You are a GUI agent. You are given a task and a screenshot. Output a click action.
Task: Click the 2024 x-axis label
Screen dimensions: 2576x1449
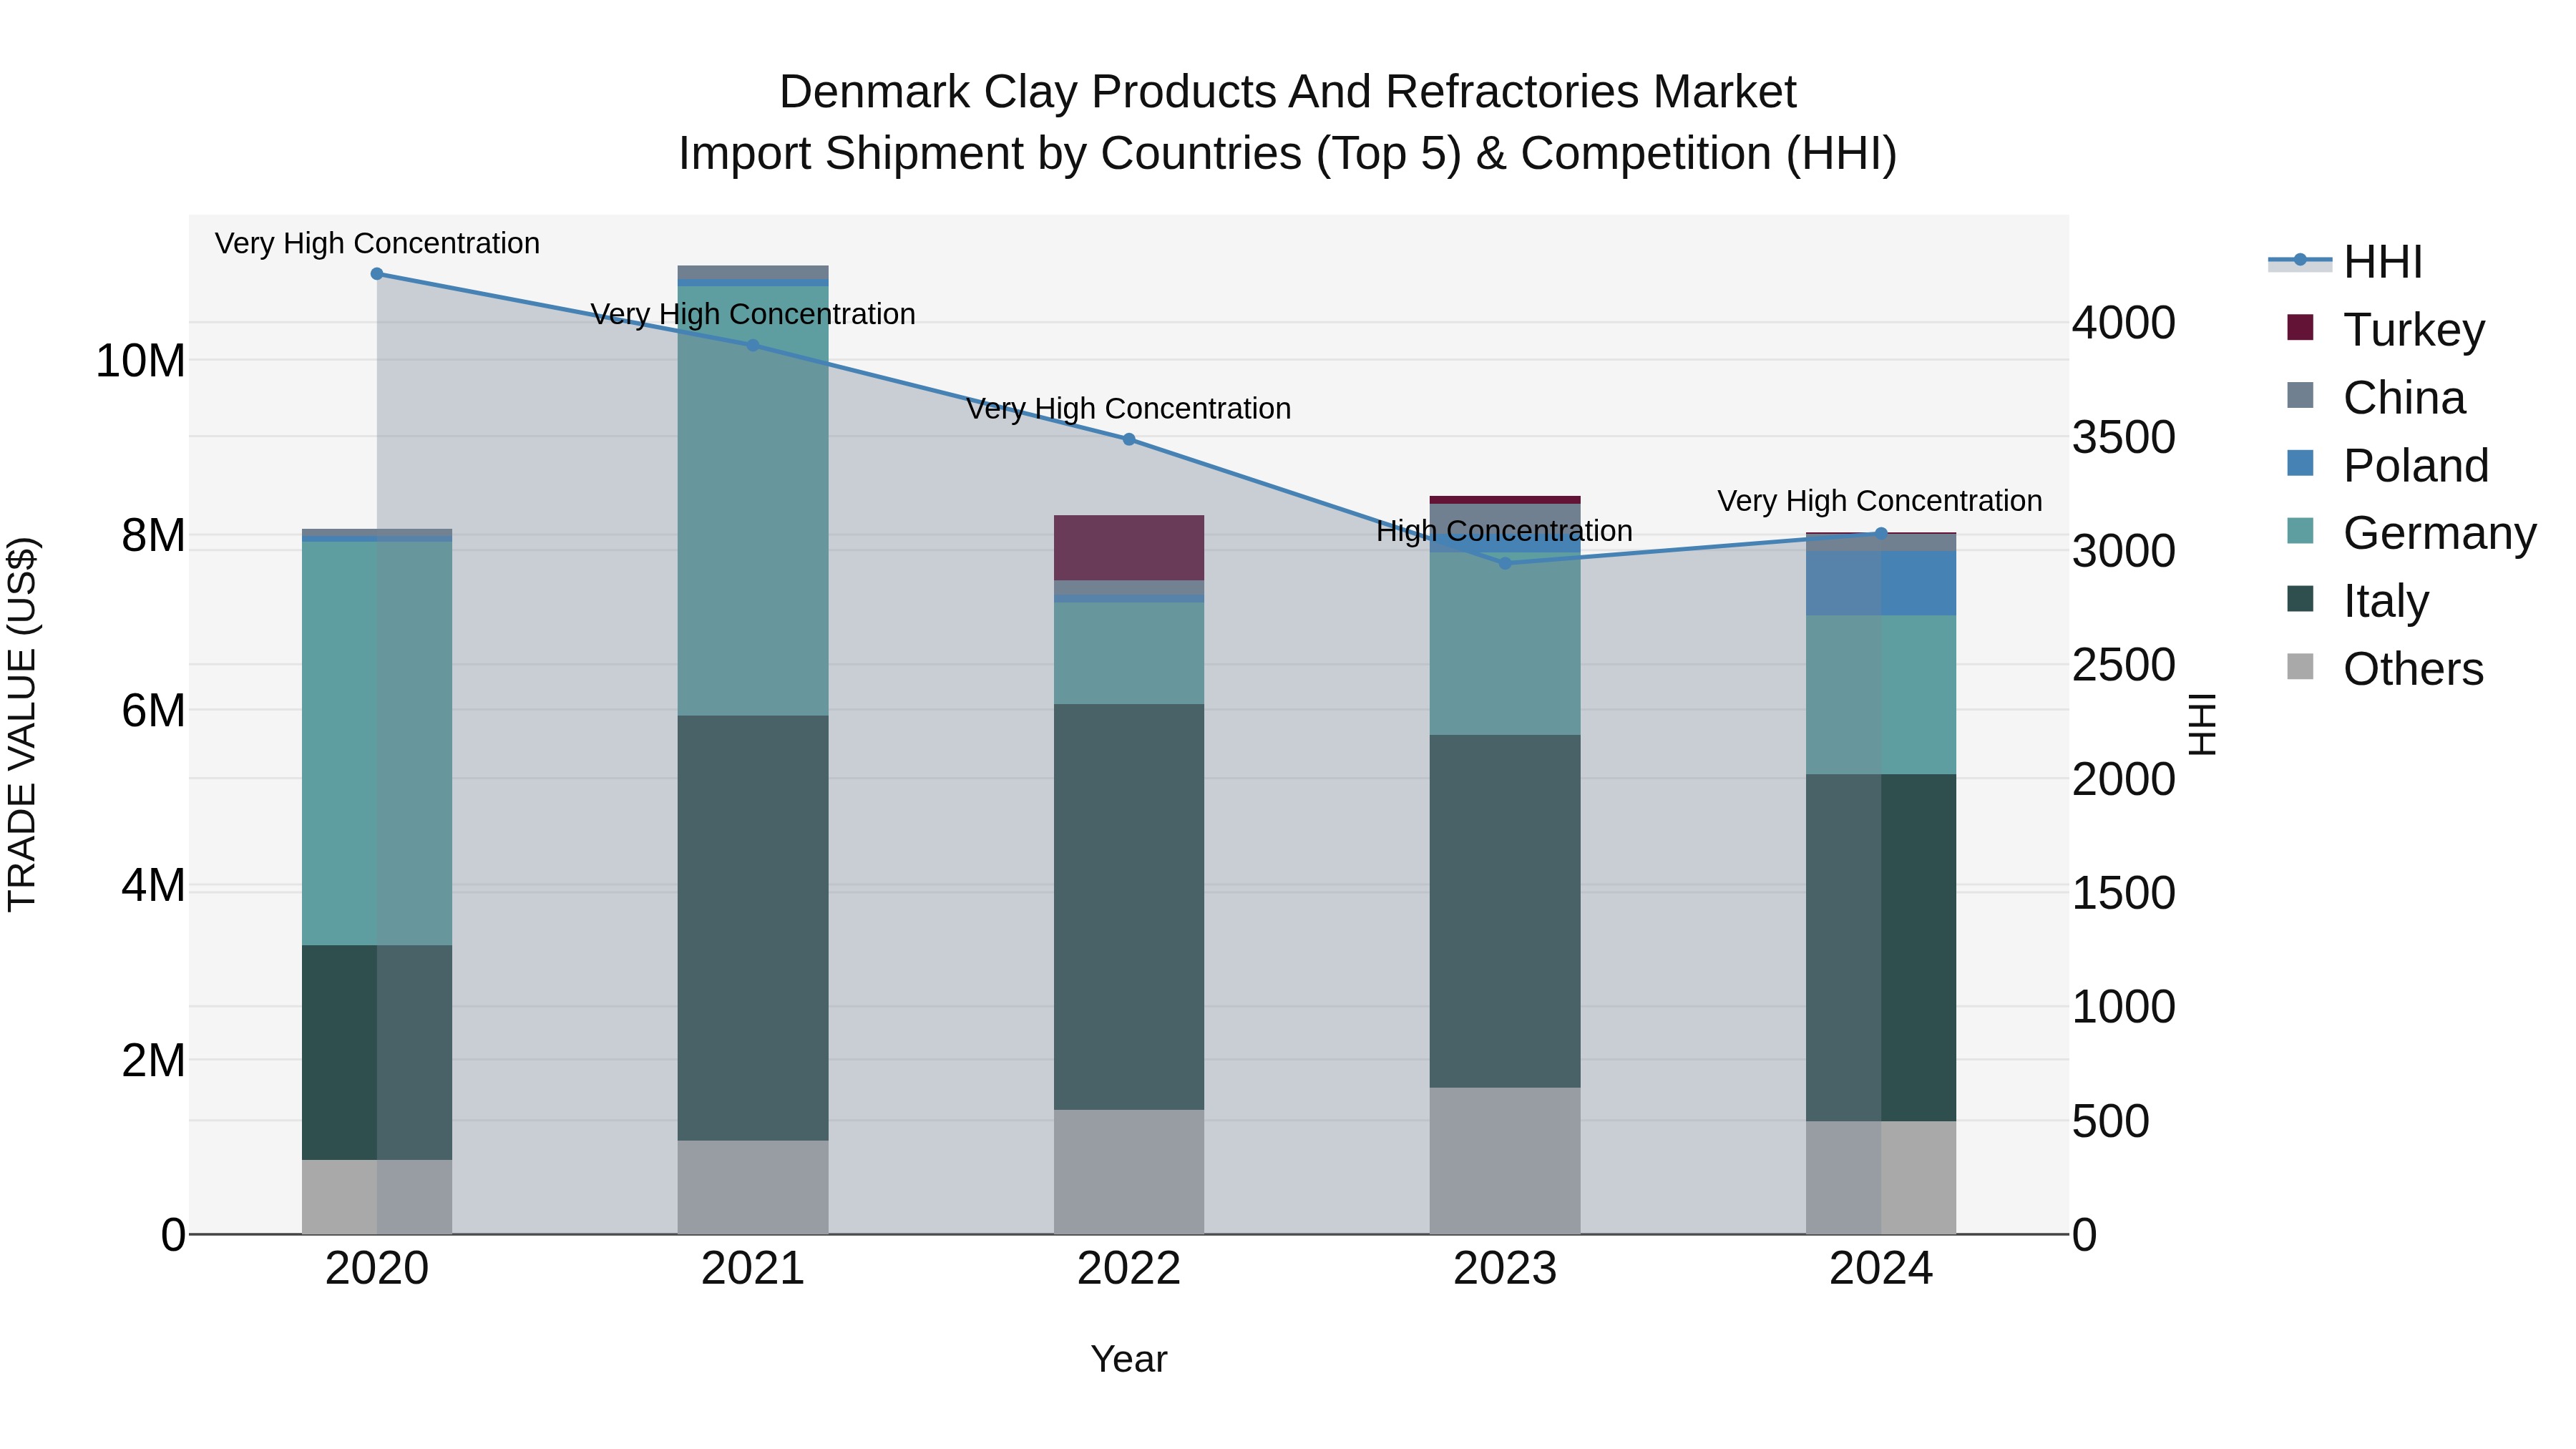coord(1881,1269)
